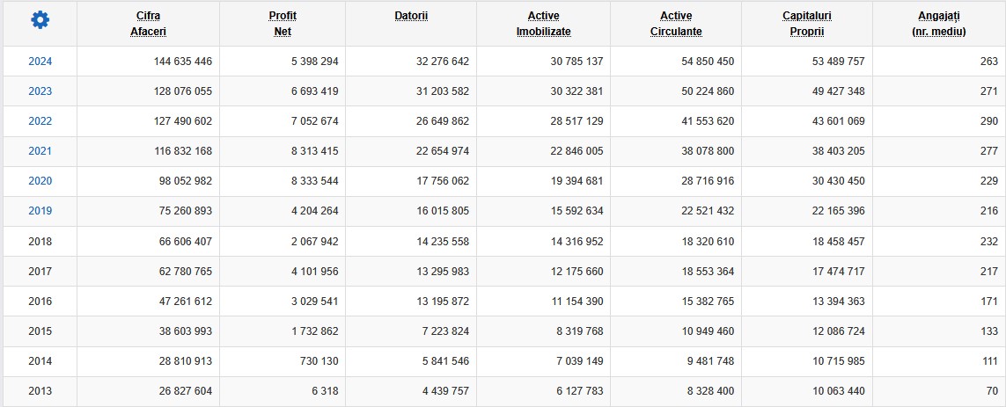Click the Active Circulante column header
Screen dimensions: 1006x407
676,24
